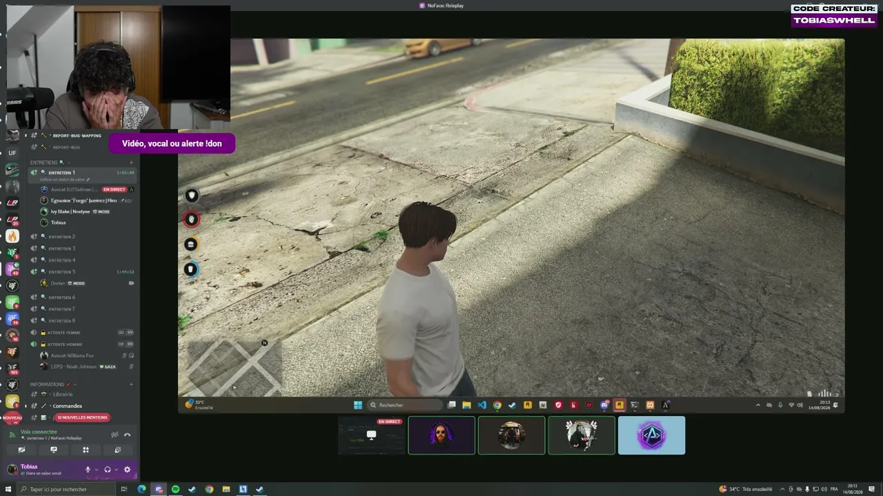Viewport: 883px width, 496px height.
Task: Join the ENTRETIEN 2 voice channel
Action: click(x=81, y=237)
